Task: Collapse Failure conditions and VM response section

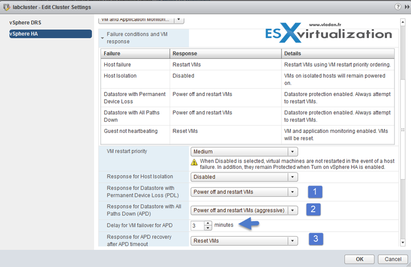Action: 102,39
